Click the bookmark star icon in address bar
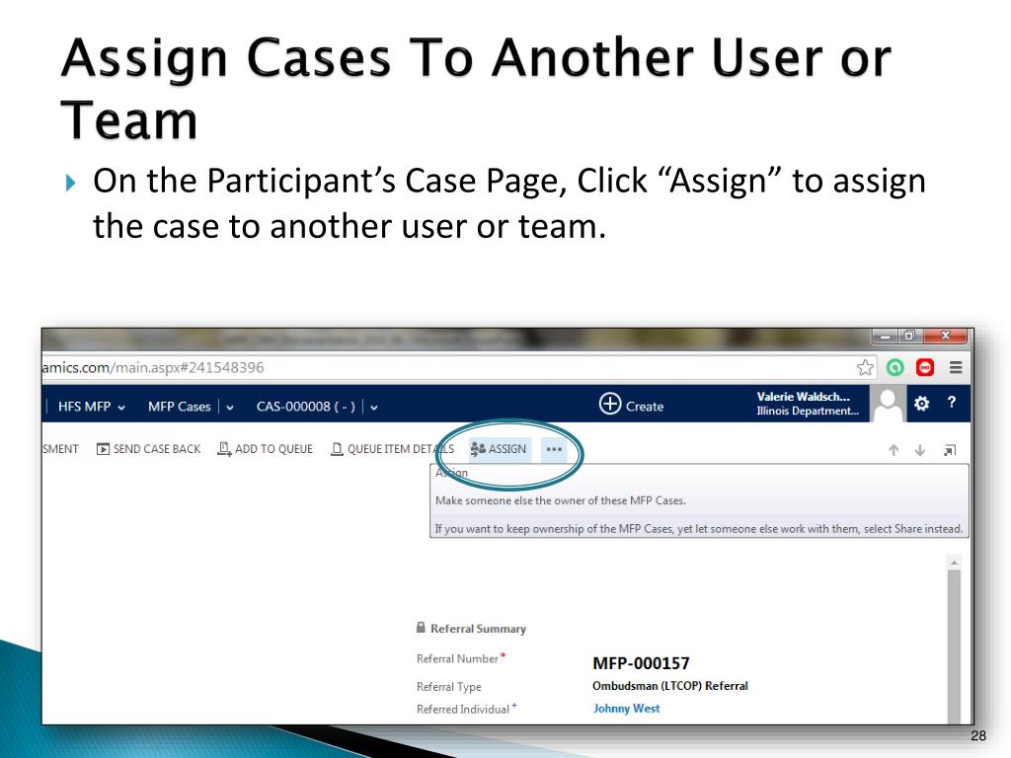The image size is (1011, 758). pyautogui.click(x=865, y=368)
